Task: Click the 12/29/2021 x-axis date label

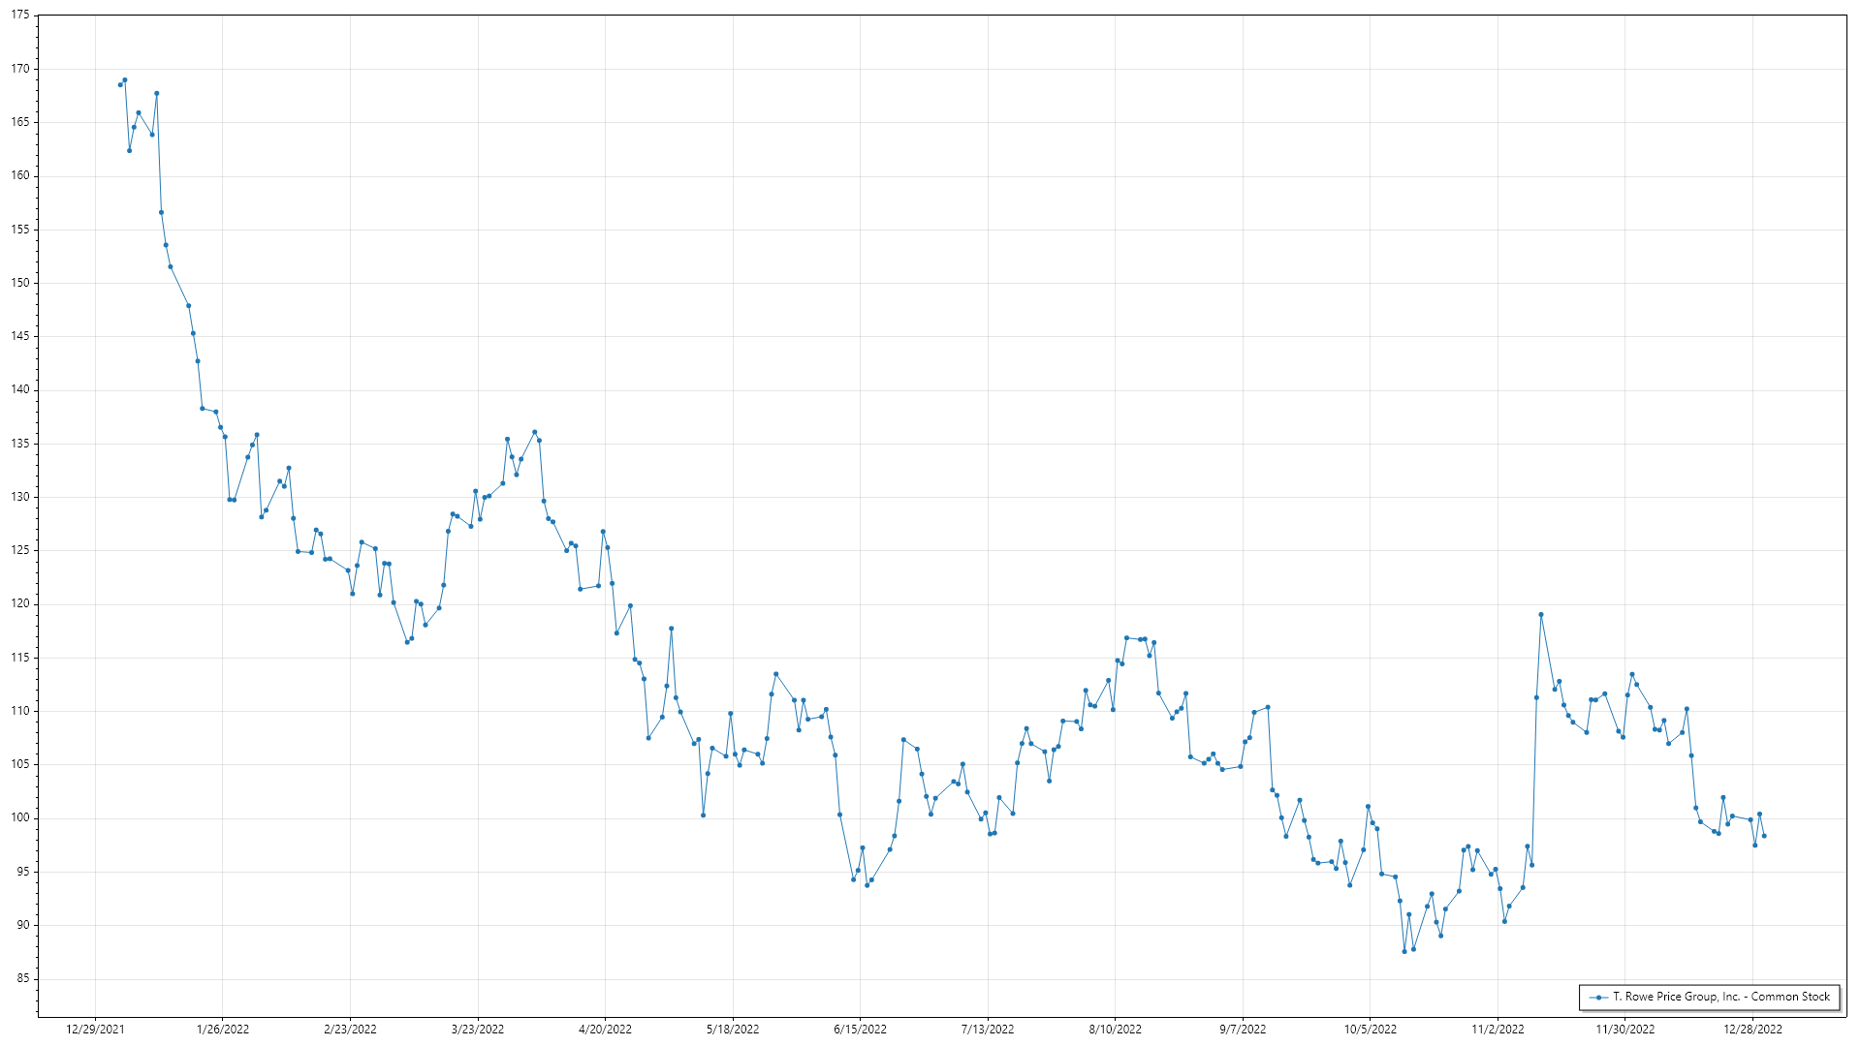Action: (95, 1030)
